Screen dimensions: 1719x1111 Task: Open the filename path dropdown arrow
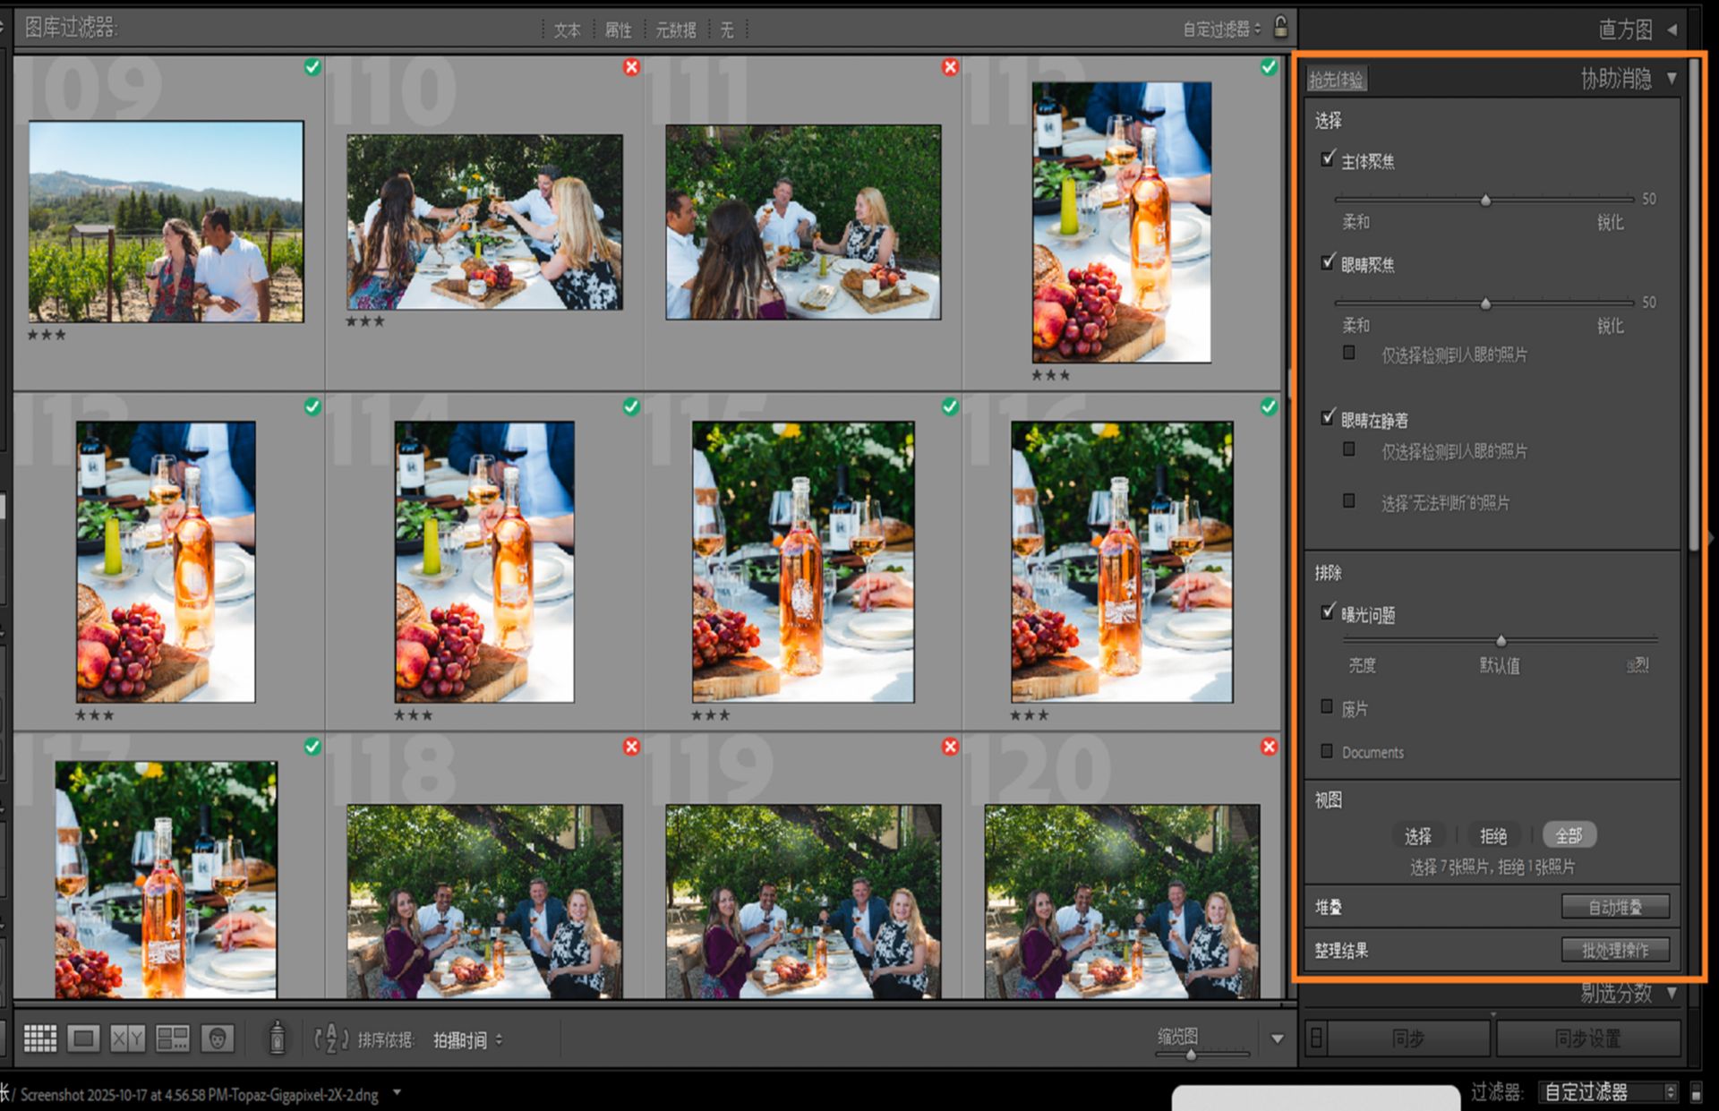397,1093
